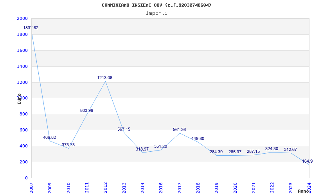Viewport: 313px width, 195px height.
Task: Click the x-axis year 2021
Action: [254, 188]
